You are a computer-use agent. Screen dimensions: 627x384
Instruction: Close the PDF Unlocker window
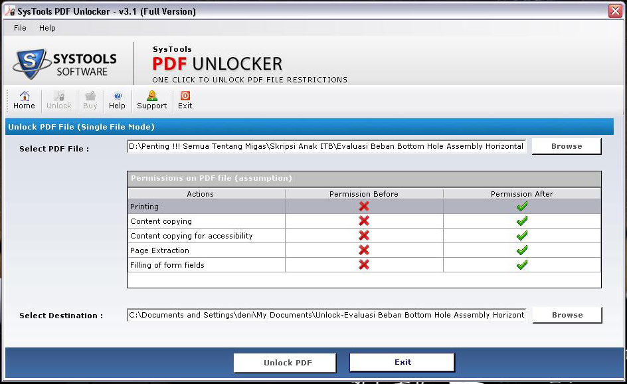click(615, 11)
